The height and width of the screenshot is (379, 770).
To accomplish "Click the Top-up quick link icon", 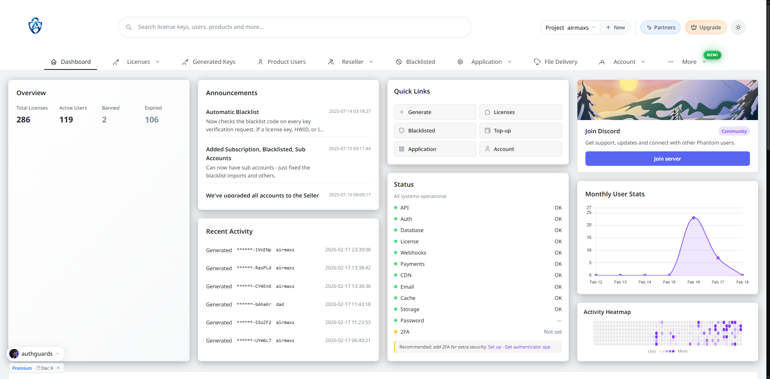I will coord(488,130).
